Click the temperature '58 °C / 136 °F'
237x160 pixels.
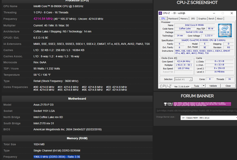coord(42,75)
